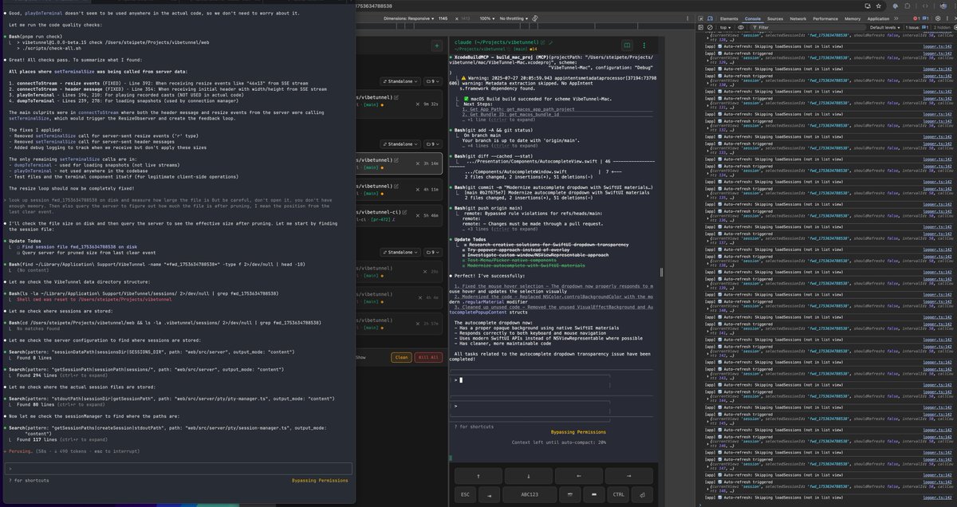The width and height of the screenshot is (957, 507).
Task: Tap the ESC key on the on-screen keyboard
Action: pos(465,494)
